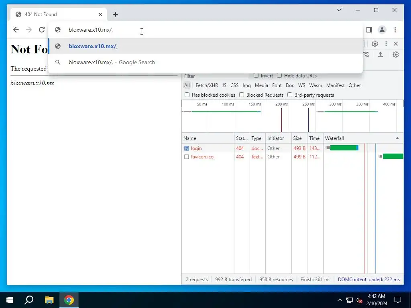The height and width of the screenshot is (308, 411).
Task: Filter by Doc requests
Action: (290, 85)
